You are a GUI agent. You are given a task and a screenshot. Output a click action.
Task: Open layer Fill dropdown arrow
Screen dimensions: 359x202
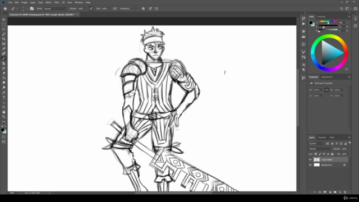[349, 154]
